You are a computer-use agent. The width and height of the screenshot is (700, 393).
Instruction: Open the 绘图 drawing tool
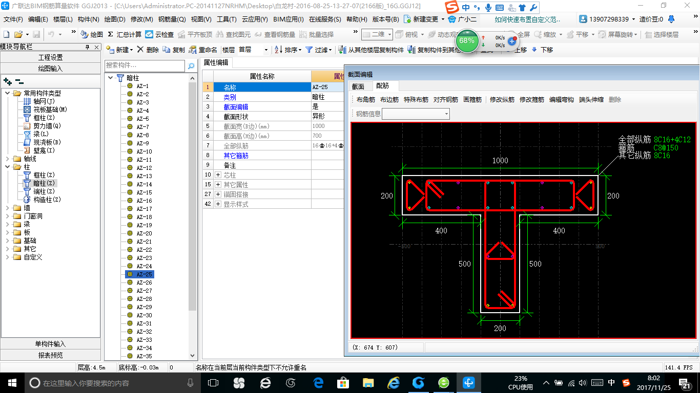point(92,34)
